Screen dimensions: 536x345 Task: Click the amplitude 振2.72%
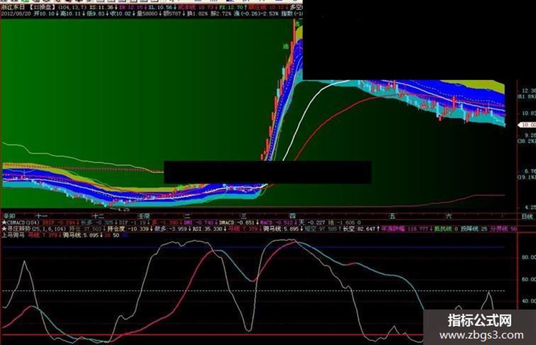pos(221,14)
